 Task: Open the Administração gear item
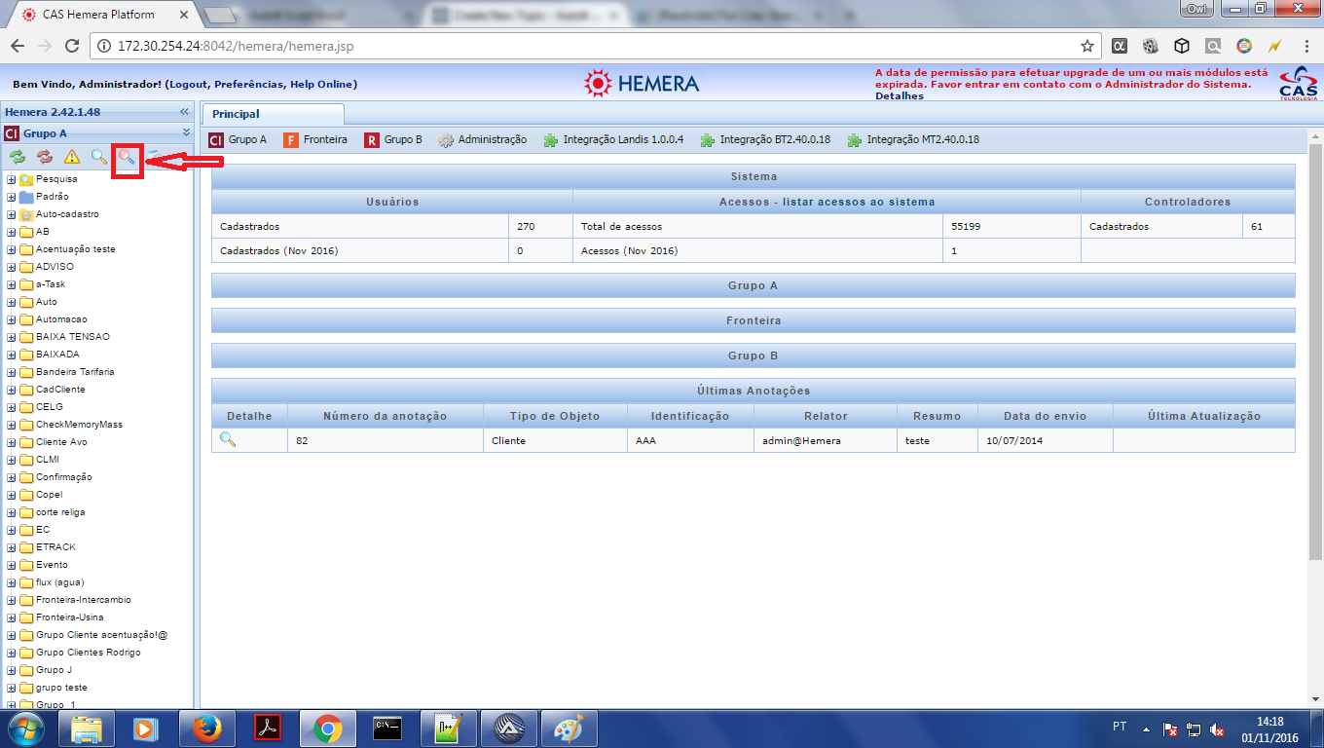click(x=483, y=139)
